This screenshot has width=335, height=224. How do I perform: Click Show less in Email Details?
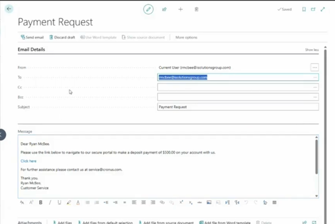pyautogui.click(x=312, y=50)
